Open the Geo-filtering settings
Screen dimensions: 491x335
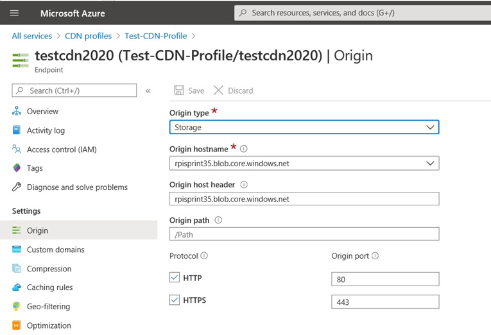tap(48, 307)
